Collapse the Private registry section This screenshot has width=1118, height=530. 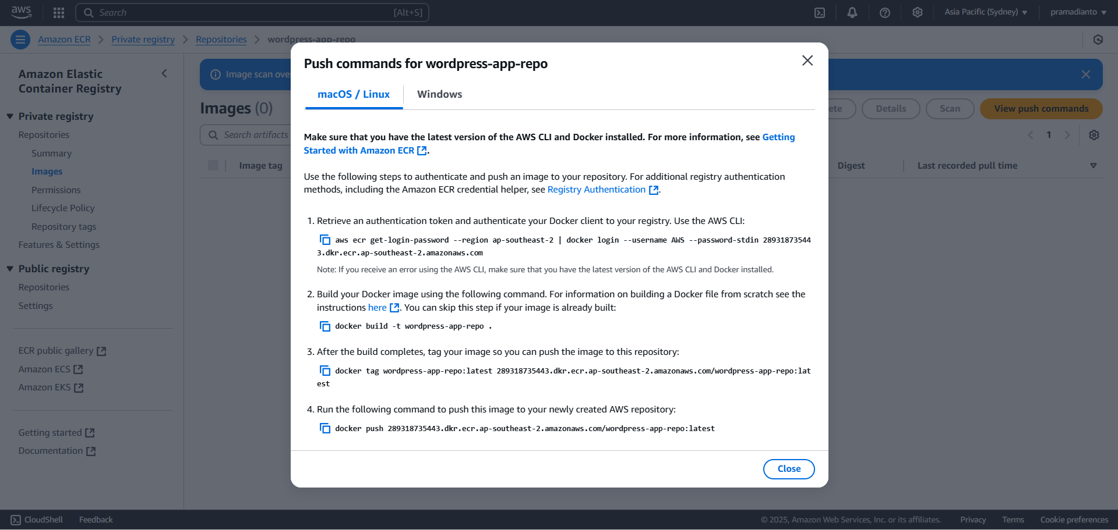(x=10, y=116)
